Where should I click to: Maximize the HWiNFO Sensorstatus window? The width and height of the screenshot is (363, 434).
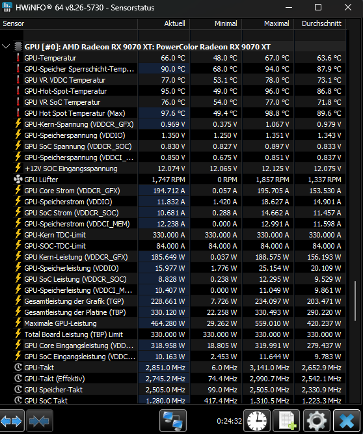click(x=318, y=7)
